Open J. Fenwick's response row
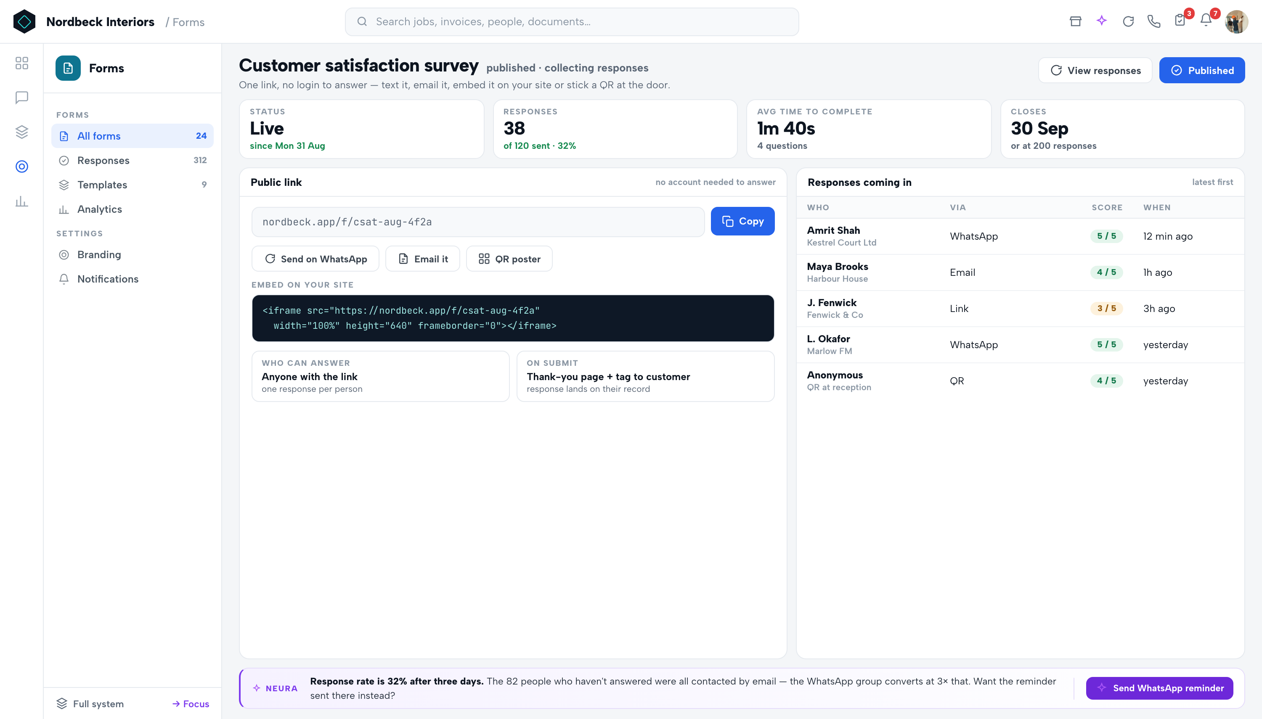The width and height of the screenshot is (1262, 719). click(1021, 309)
